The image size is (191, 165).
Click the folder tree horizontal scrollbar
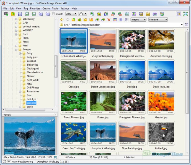[x=25, y=110]
